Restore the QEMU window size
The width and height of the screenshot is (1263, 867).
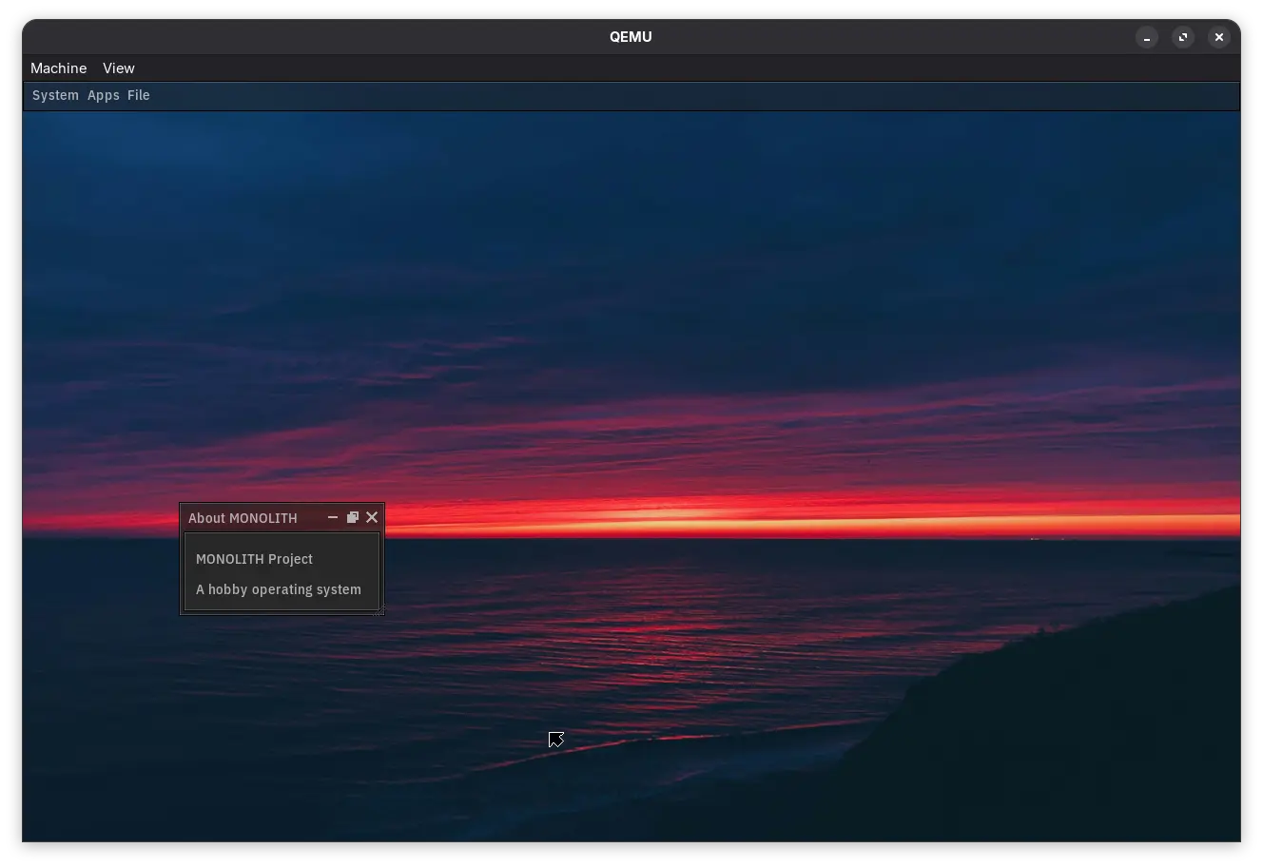pos(1182,37)
